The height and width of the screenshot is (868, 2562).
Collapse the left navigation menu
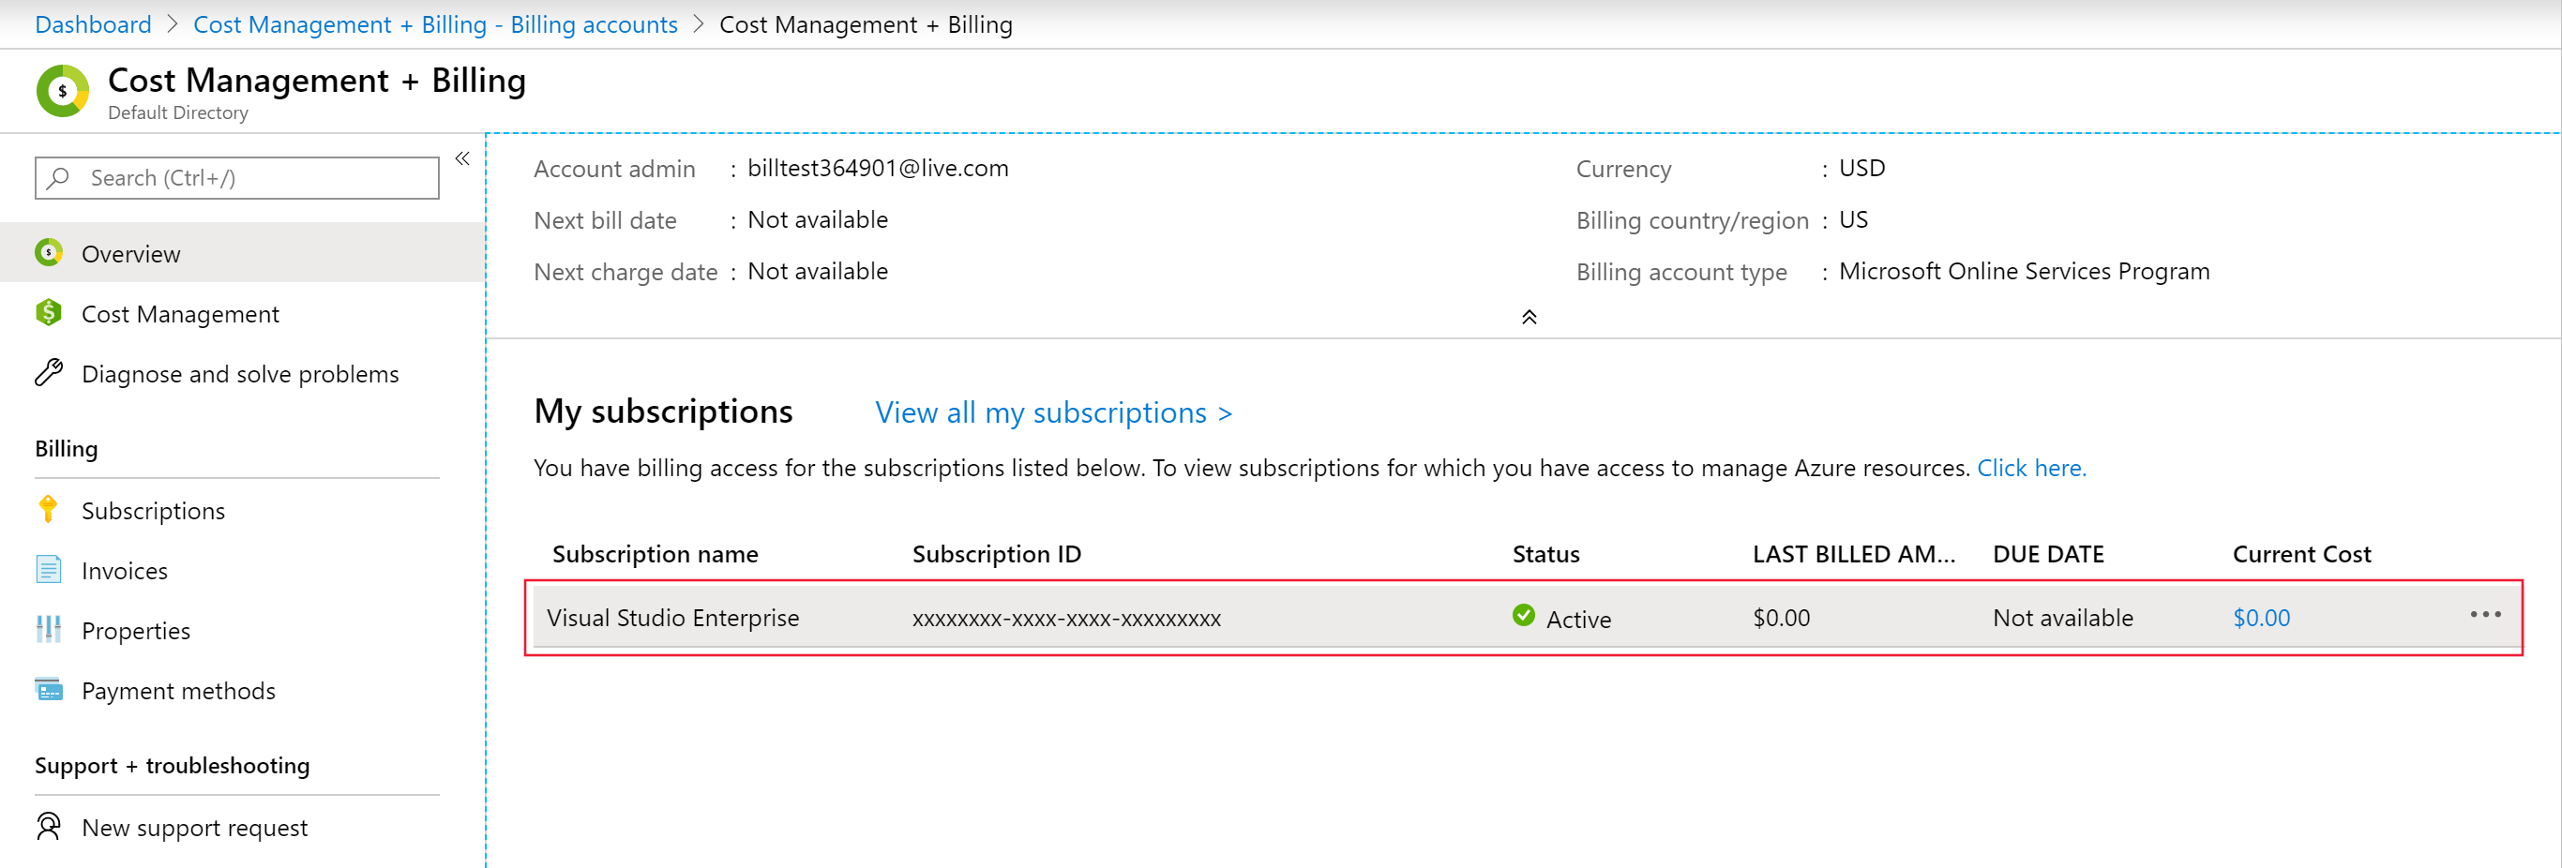pyautogui.click(x=462, y=159)
